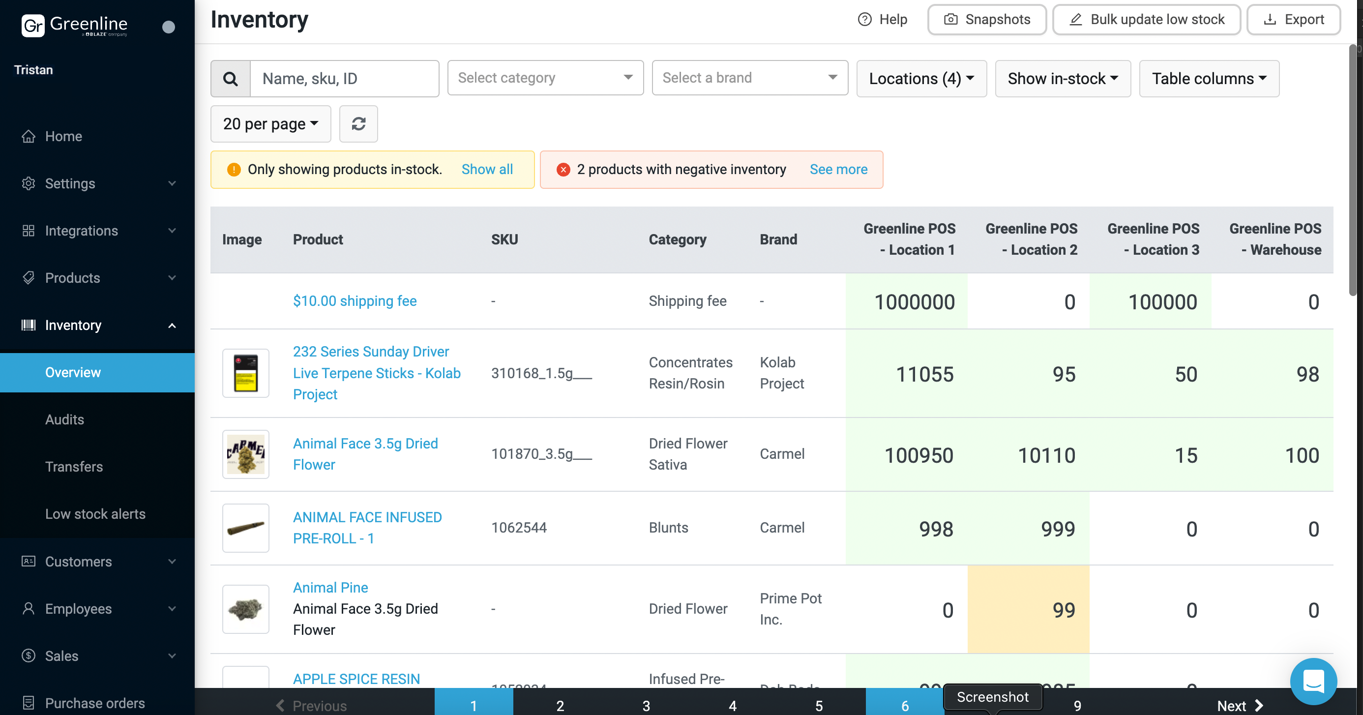Click the Greenline logo icon
1363x715 pixels.
click(33, 25)
